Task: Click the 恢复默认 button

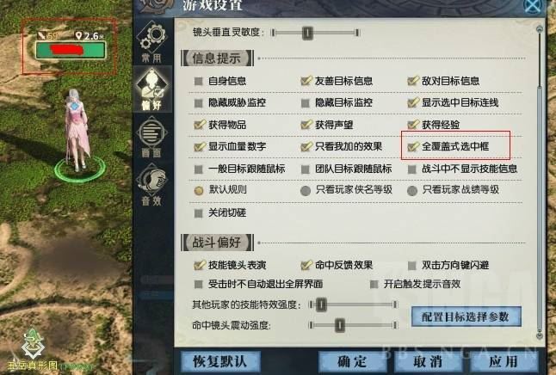Action: 220,361
